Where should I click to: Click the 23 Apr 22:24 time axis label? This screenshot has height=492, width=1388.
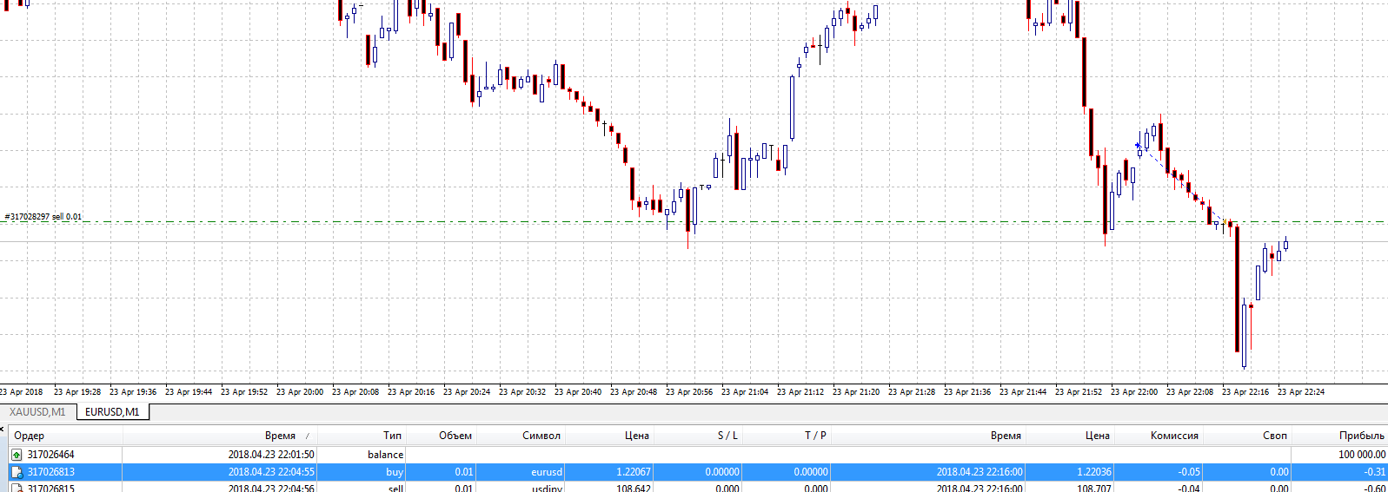pos(1301,392)
